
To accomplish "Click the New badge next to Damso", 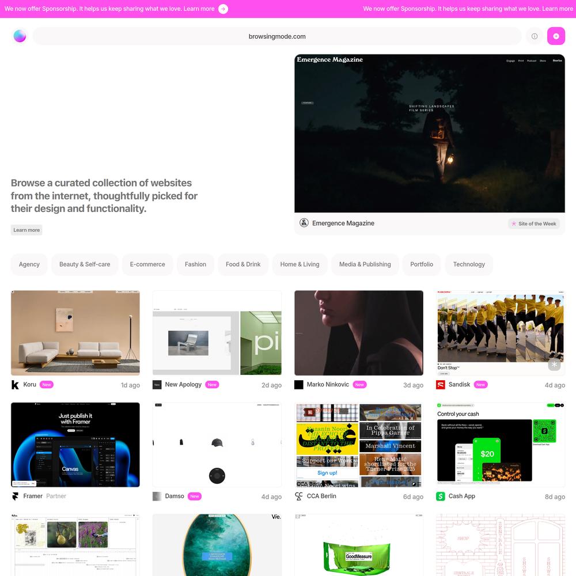I will [195, 497].
